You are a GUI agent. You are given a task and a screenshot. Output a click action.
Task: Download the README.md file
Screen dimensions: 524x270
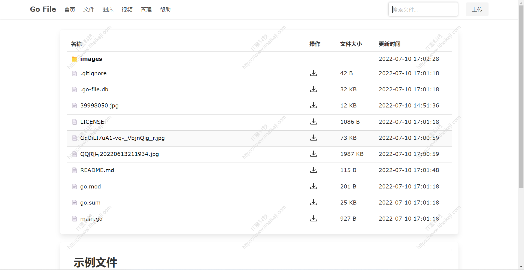tap(313, 170)
